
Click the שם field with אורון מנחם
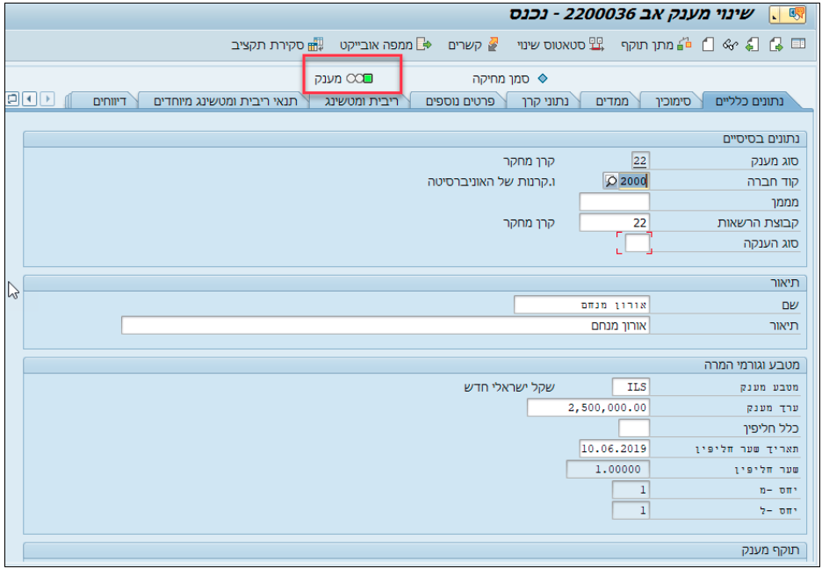[581, 305]
